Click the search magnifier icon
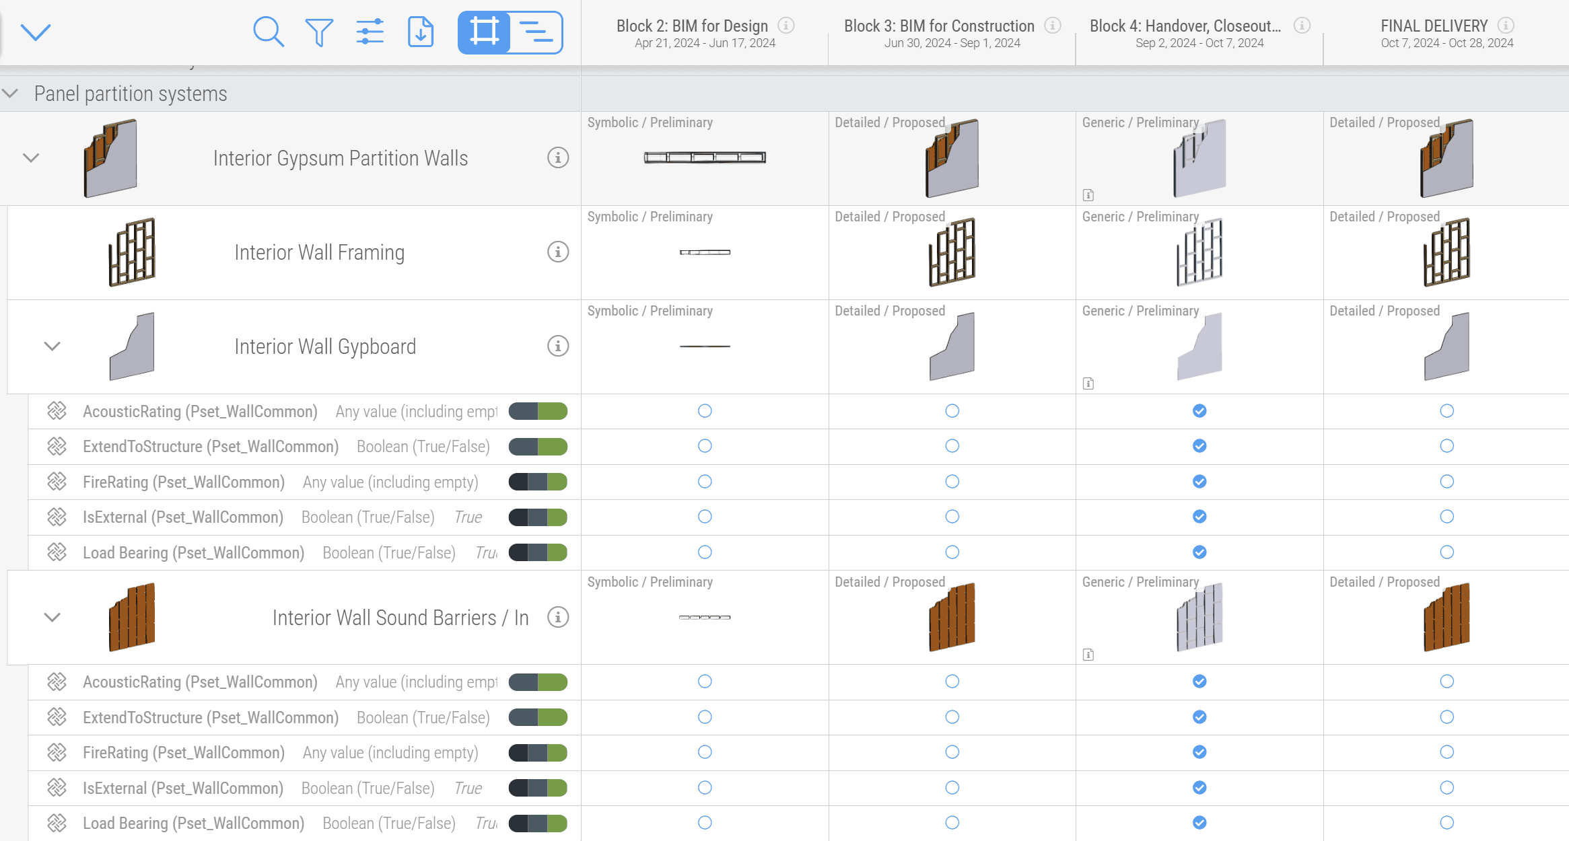 tap(268, 32)
